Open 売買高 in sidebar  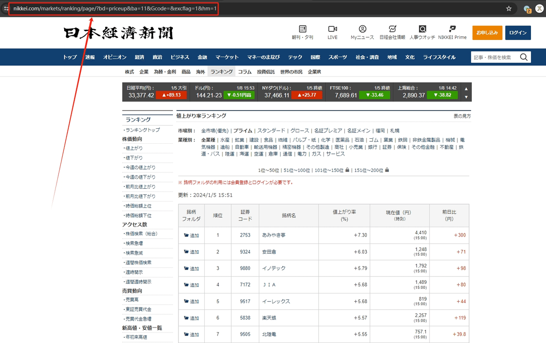pyautogui.click(x=131, y=300)
